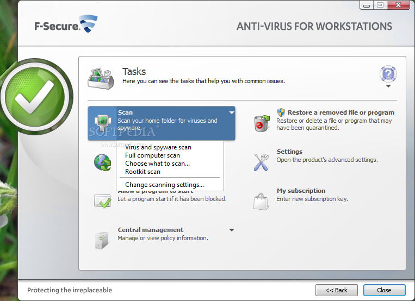This screenshot has height=301, width=415.
Task: Open My subscription task
Action: (301, 191)
